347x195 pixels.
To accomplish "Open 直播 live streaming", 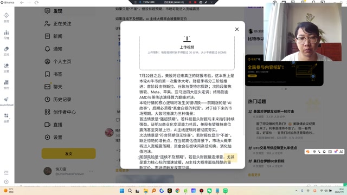I will click(57, 125).
